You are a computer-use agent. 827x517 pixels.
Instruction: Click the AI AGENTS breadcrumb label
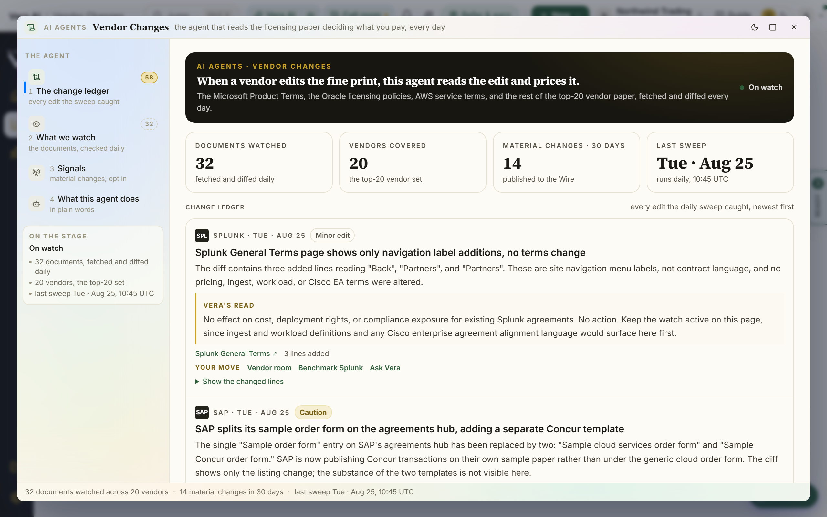(65, 27)
